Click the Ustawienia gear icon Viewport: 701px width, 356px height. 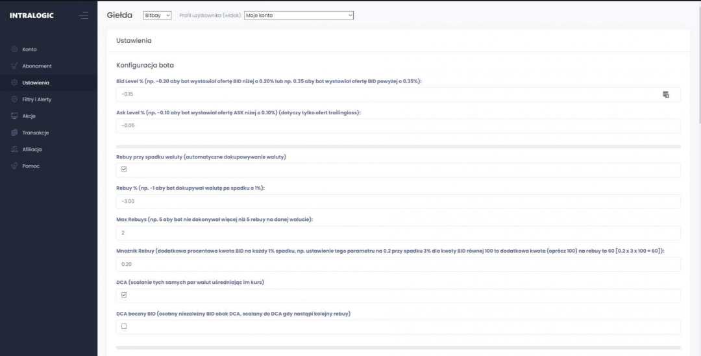14,83
